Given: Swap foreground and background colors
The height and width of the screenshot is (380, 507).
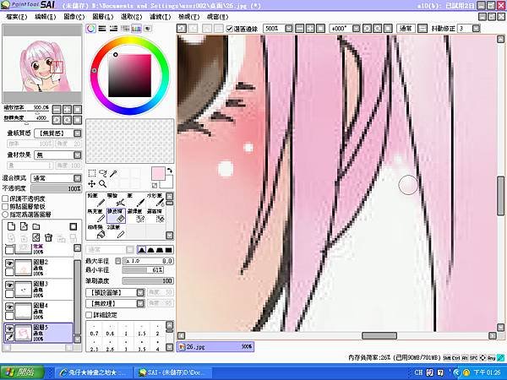Looking at the screenshot, I should pyautogui.click(x=169, y=171).
